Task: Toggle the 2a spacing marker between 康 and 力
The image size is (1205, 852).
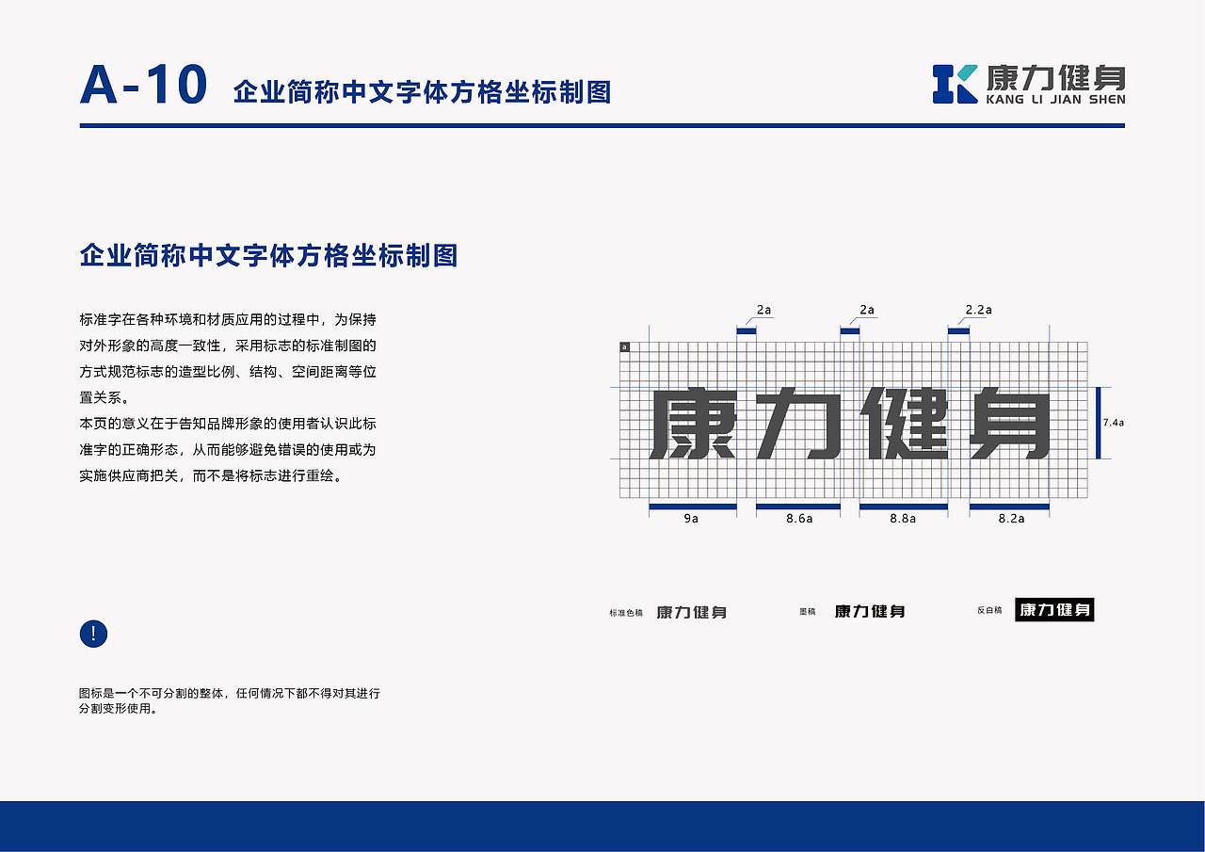Action: click(x=747, y=330)
